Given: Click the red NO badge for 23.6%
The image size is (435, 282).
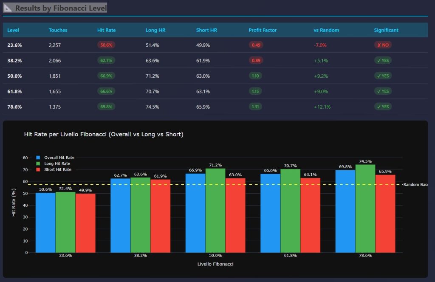Looking at the screenshot, I should [382, 45].
